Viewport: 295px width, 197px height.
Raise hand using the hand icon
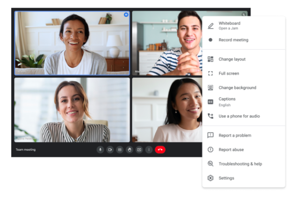(x=129, y=150)
